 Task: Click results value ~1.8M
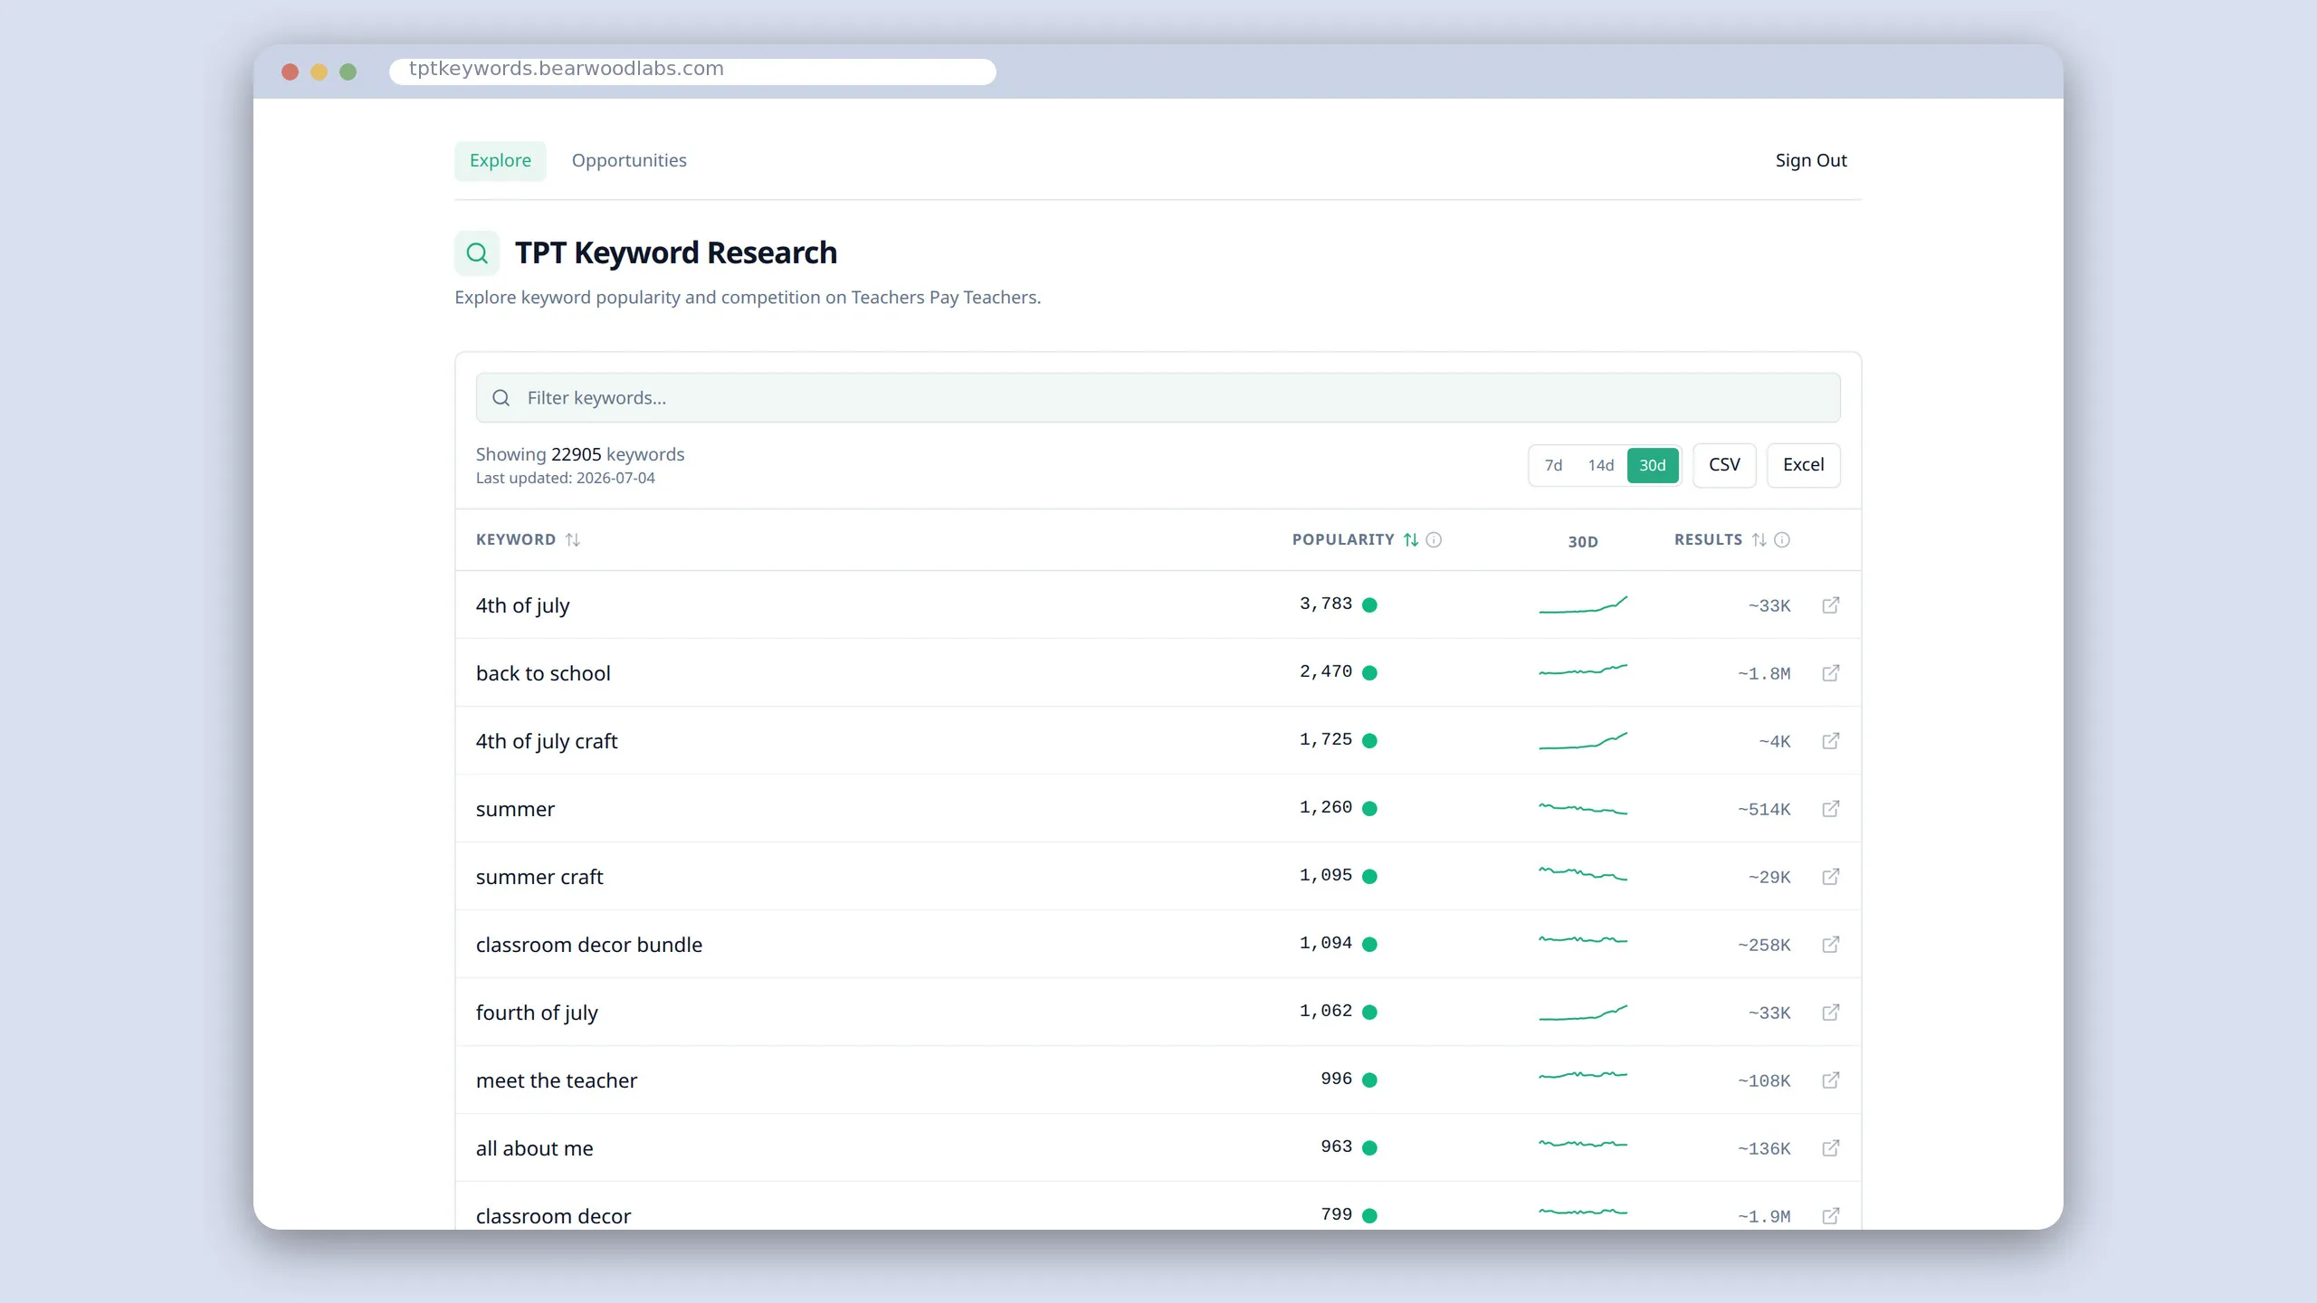point(1764,674)
